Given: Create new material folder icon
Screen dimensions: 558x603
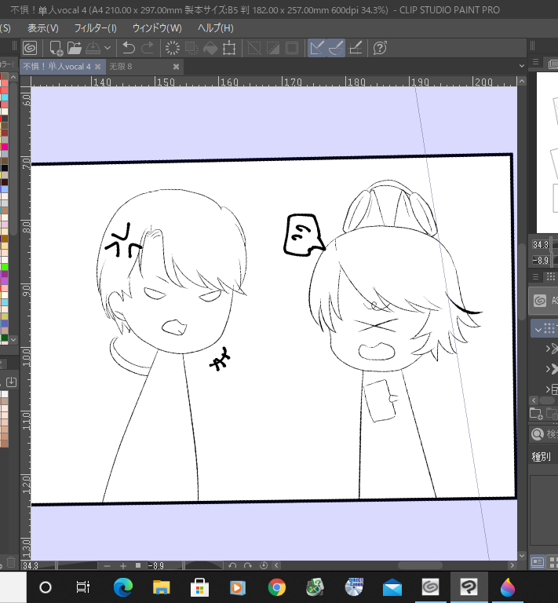Looking at the screenshot, I should point(536,414).
